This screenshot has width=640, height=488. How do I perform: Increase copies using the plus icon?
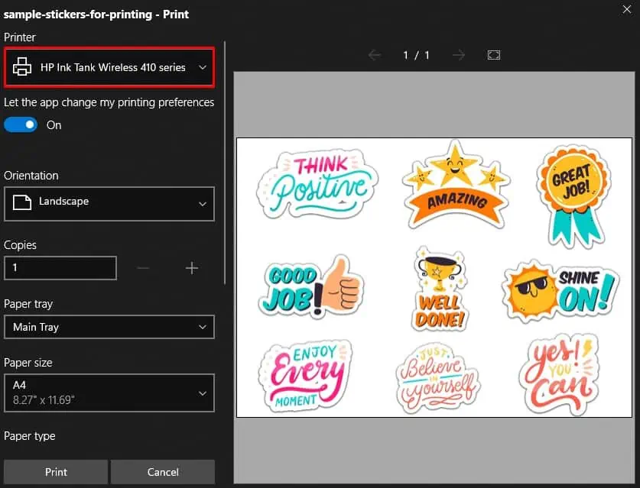pos(191,267)
